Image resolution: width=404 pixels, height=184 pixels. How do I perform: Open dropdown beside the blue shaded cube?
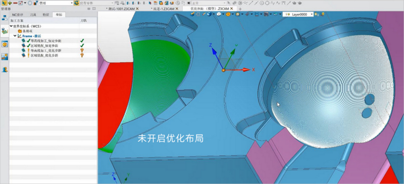[x=214, y=15]
